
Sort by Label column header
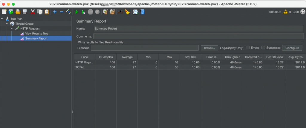[85, 57]
